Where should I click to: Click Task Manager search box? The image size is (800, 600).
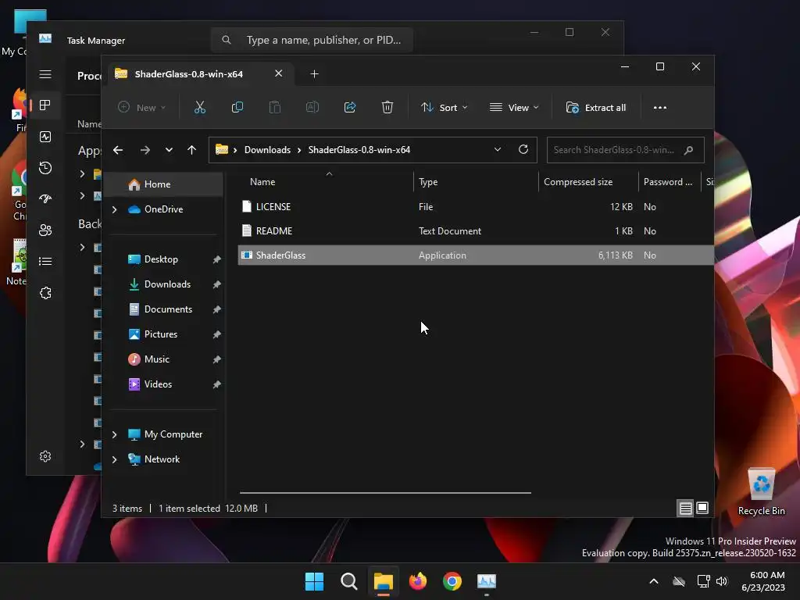[x=312, y=40]
